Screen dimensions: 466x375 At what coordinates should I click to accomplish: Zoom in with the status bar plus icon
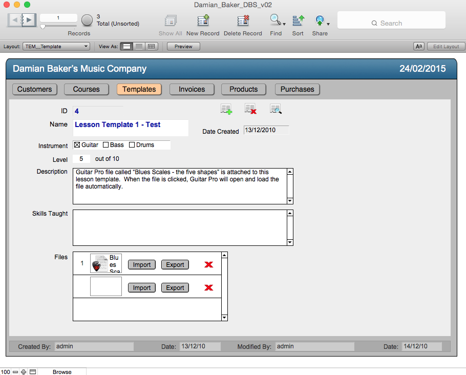[24, 372]
